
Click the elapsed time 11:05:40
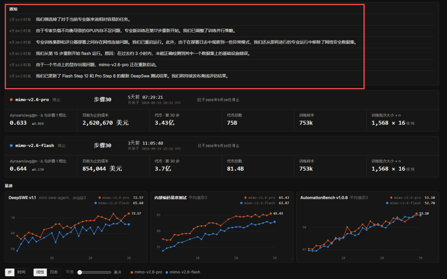pos(152,143)
